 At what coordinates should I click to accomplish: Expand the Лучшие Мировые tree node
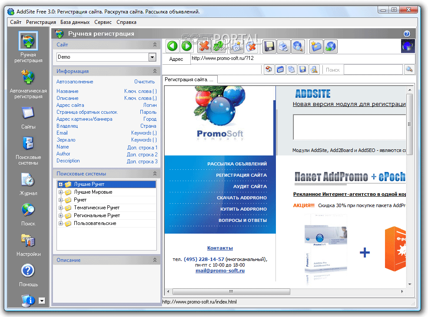60,192
